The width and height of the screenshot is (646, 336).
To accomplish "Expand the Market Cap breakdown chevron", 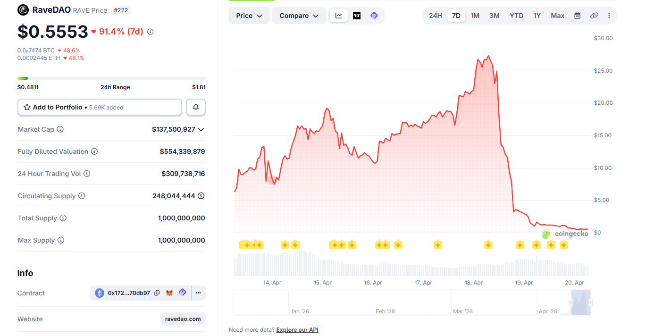I will click(x=201, y=129).
